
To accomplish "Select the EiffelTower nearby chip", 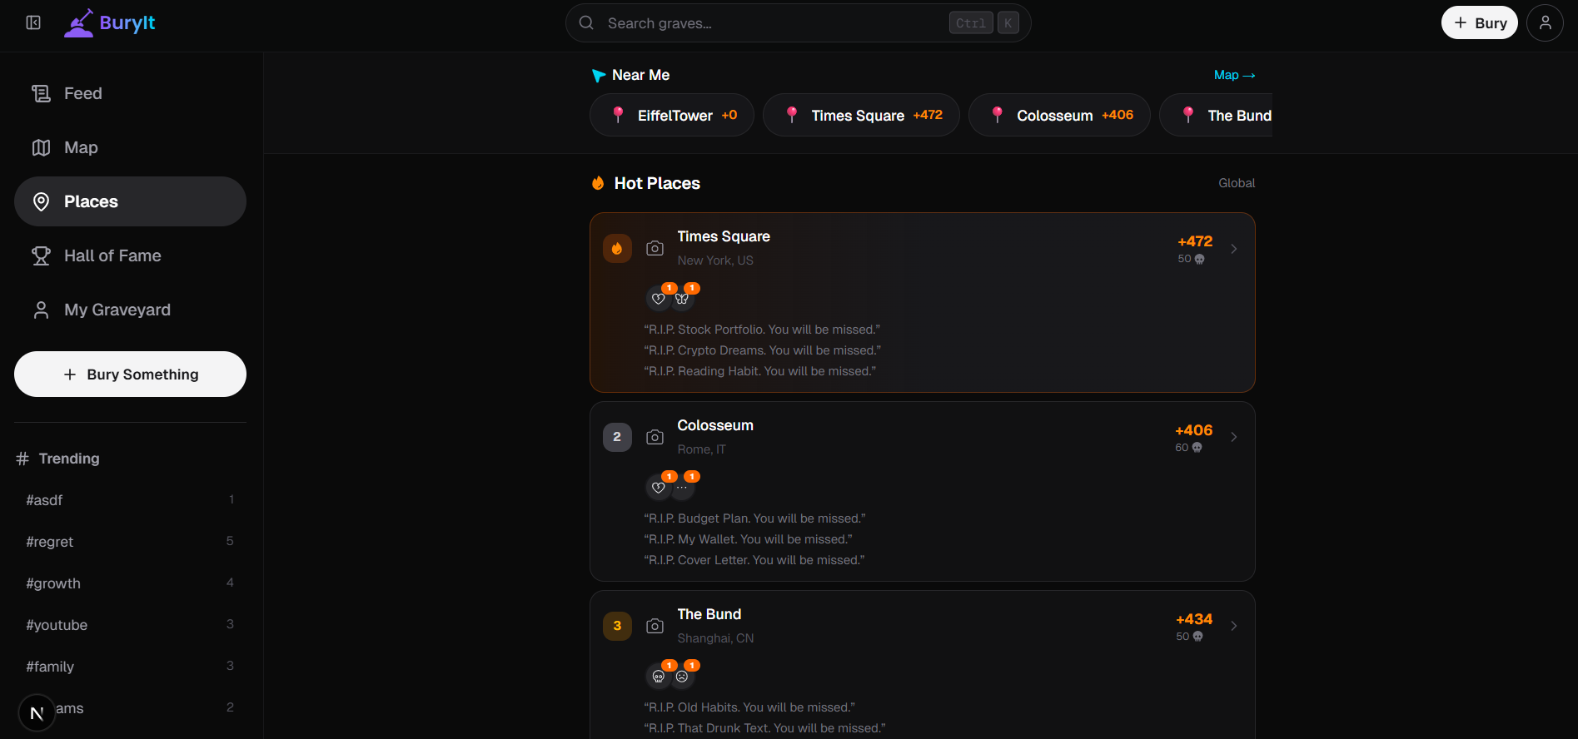I will click(672, 115).
